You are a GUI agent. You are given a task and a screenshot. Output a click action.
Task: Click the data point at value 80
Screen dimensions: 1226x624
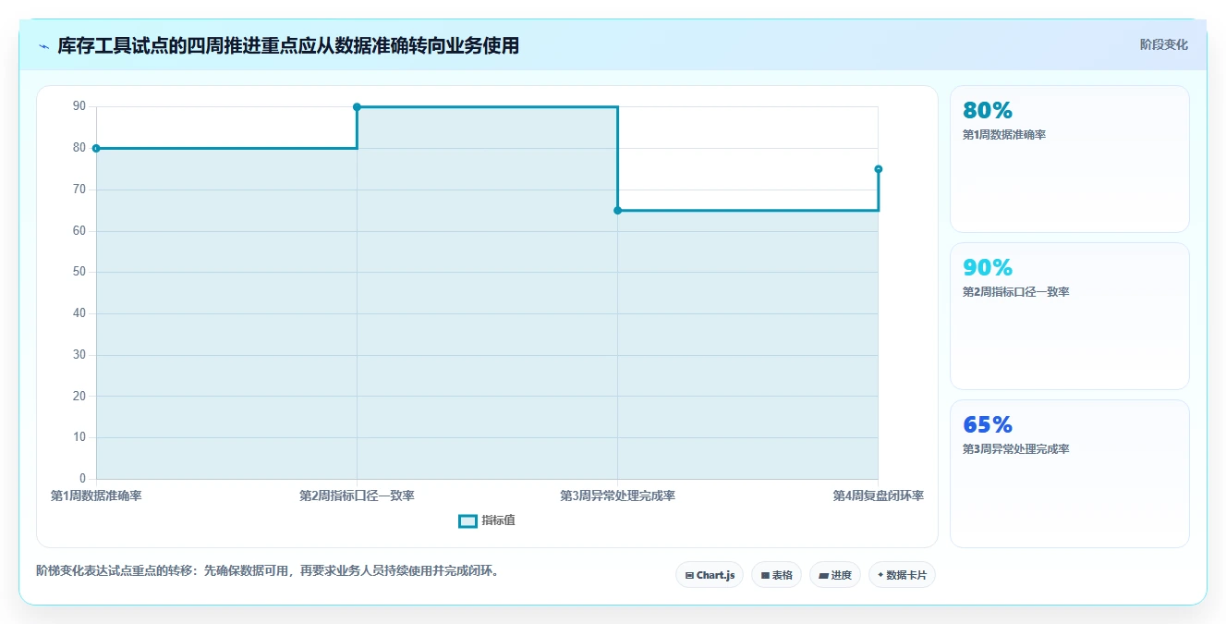96,148
